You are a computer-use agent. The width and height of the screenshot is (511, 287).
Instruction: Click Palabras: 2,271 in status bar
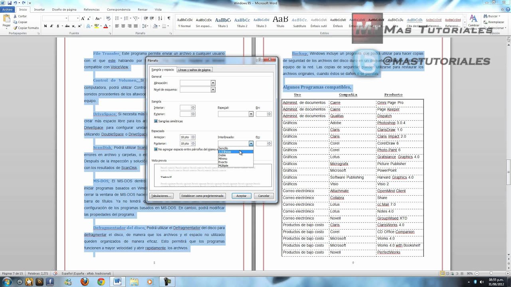click(x=39, y=273)
